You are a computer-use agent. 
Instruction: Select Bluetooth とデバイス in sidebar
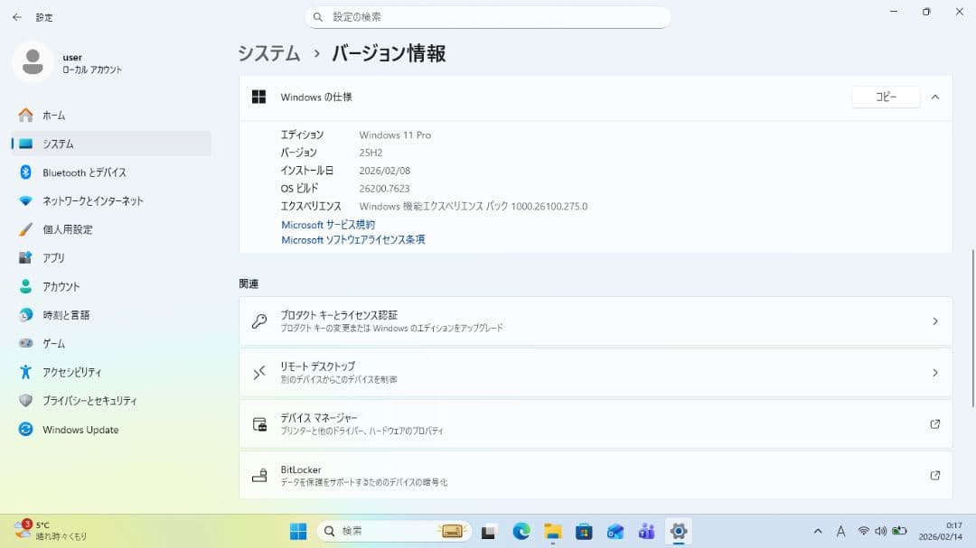click(x=84, y=172)
